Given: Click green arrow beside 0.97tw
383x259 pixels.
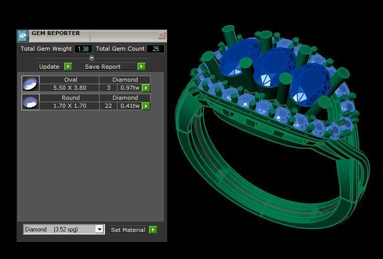Looking at the screenshot, I should point(146,88).
